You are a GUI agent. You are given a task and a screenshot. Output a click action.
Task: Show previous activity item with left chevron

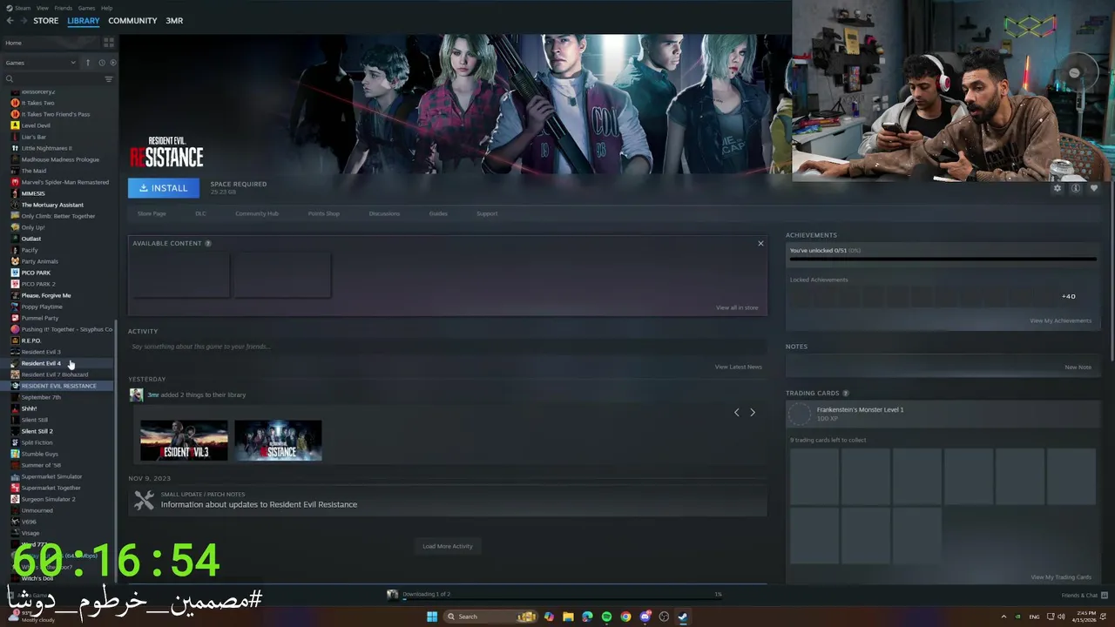736,412
